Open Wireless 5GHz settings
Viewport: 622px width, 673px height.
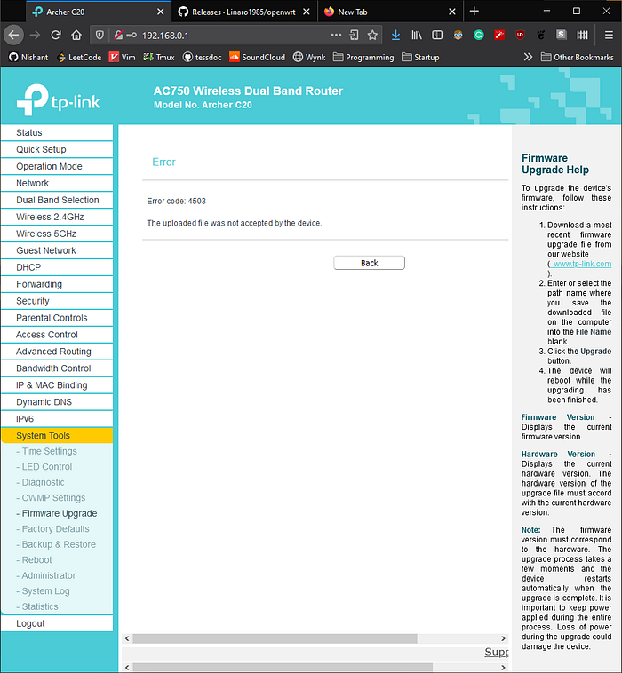[x=57, y=234]
